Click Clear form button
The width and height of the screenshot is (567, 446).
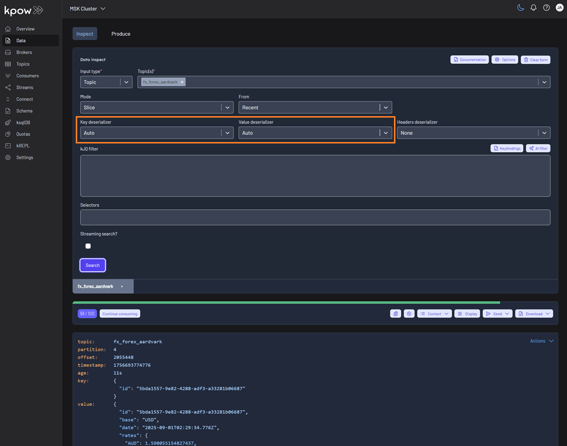[x=535, y=60]
